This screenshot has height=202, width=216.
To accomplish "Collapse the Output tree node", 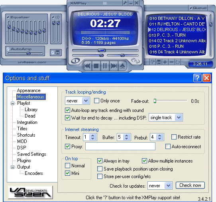I will tap(12, 167).
